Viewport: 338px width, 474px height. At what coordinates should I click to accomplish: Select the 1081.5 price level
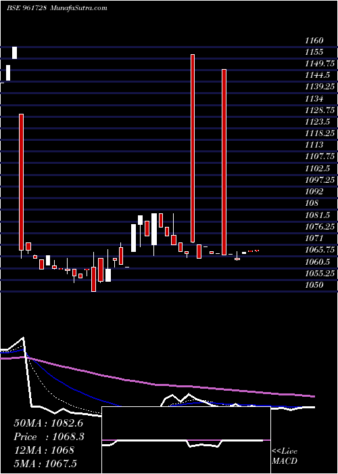coord(318,215)
